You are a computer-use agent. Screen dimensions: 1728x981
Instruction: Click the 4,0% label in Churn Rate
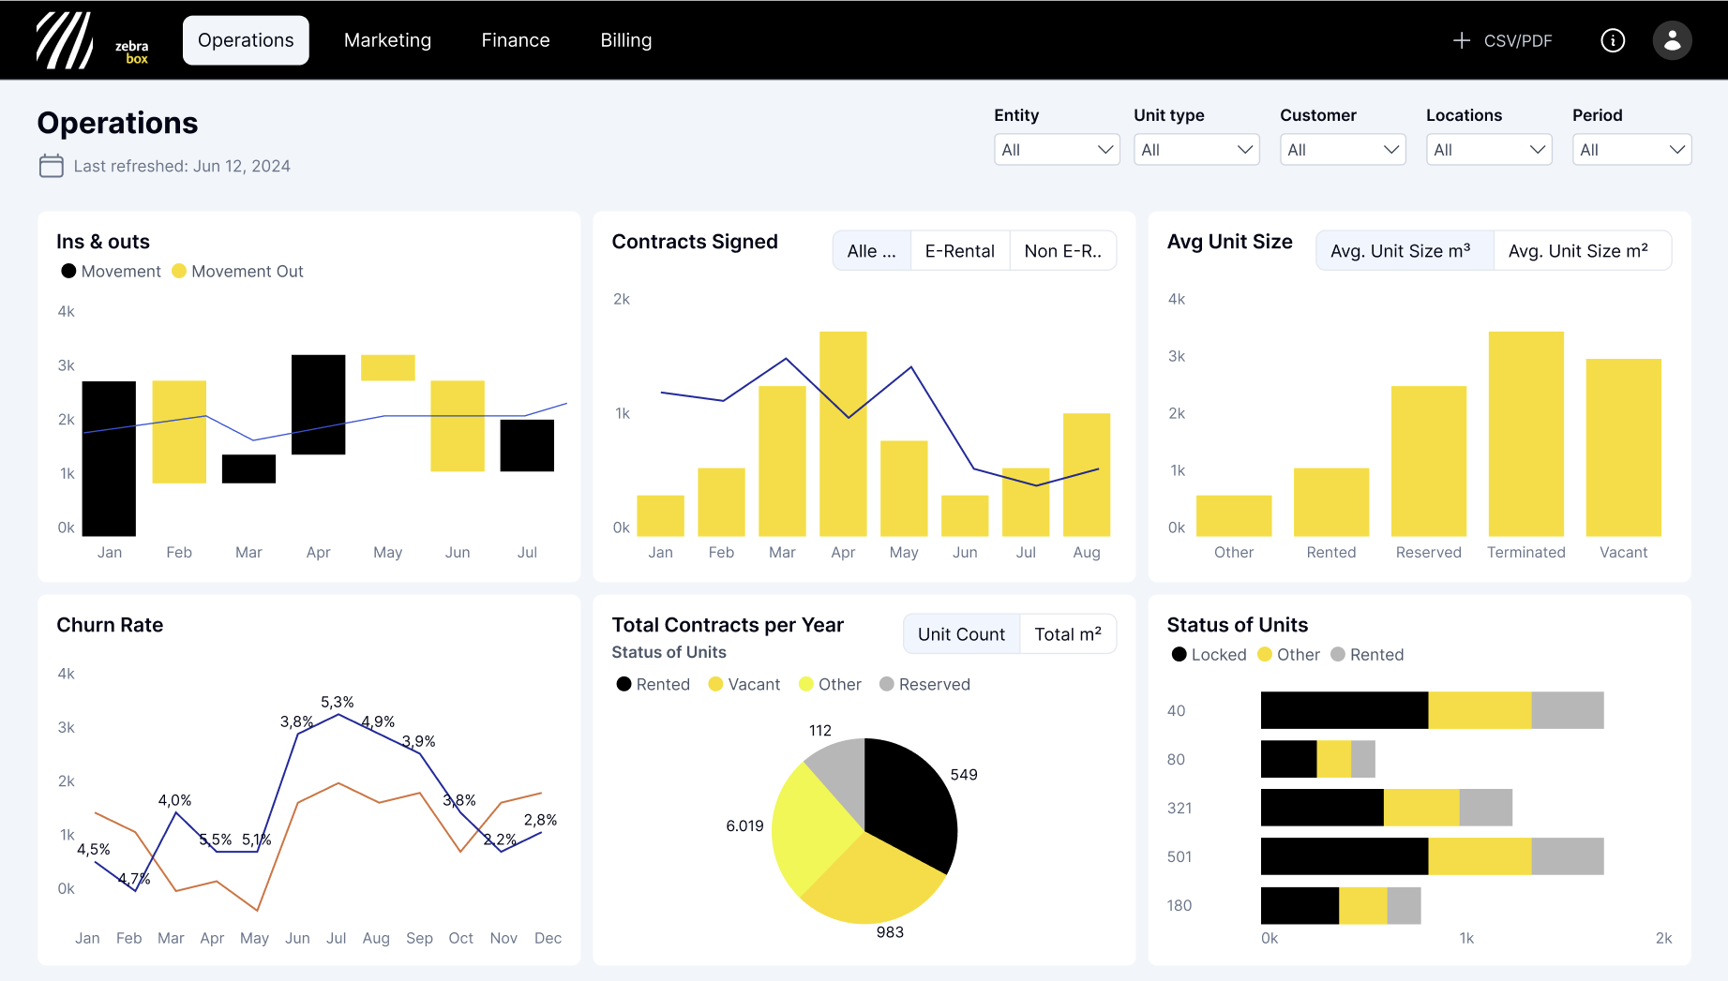(174, 800)
